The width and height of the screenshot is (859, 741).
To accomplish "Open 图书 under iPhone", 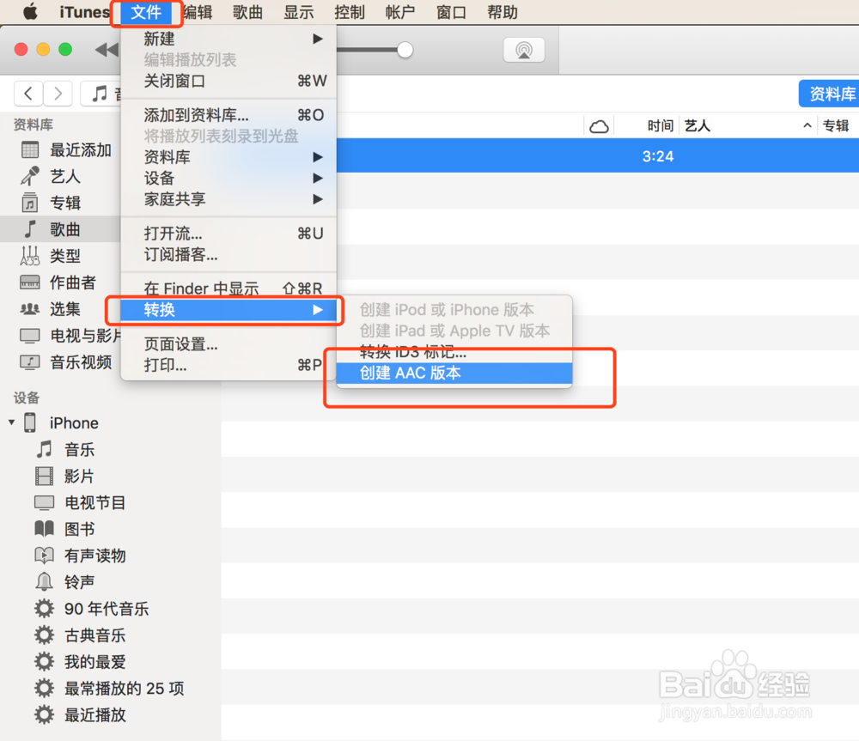I will click(x=64, y=529).
